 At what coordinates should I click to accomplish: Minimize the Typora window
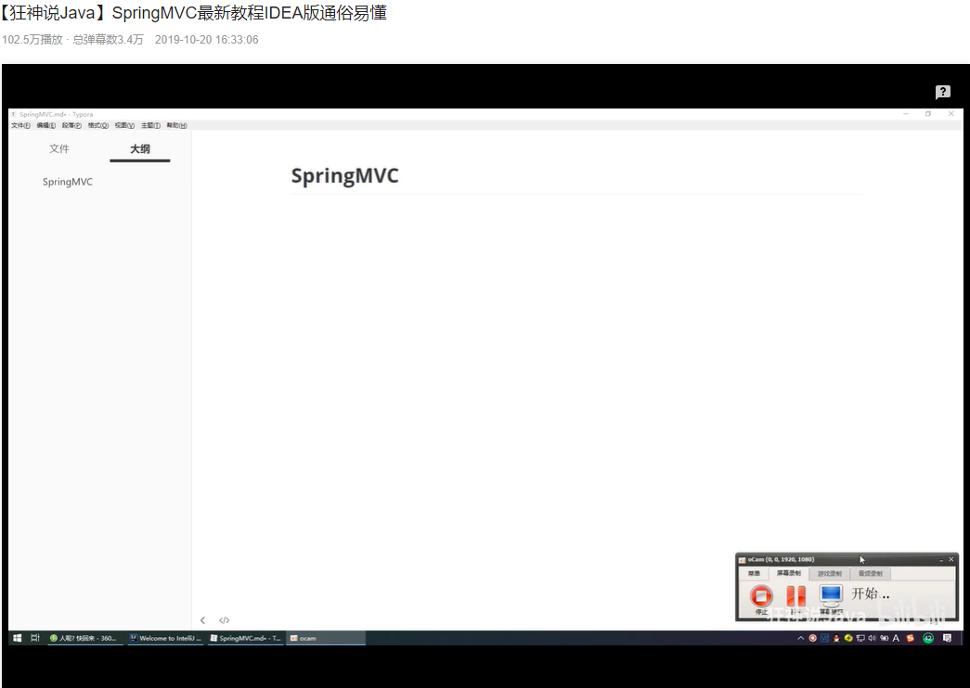(906, 114)
